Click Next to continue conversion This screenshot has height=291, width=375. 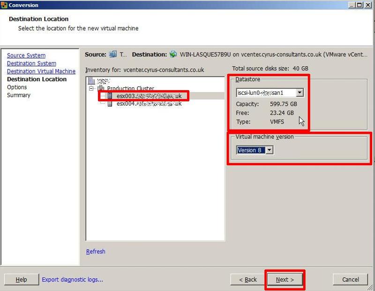tap(285, 280)
